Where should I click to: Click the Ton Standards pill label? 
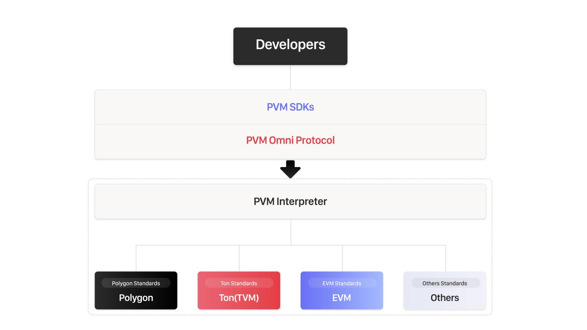pos(239,283)
